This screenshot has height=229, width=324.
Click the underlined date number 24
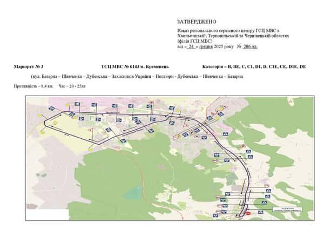(x=191, y=47)
